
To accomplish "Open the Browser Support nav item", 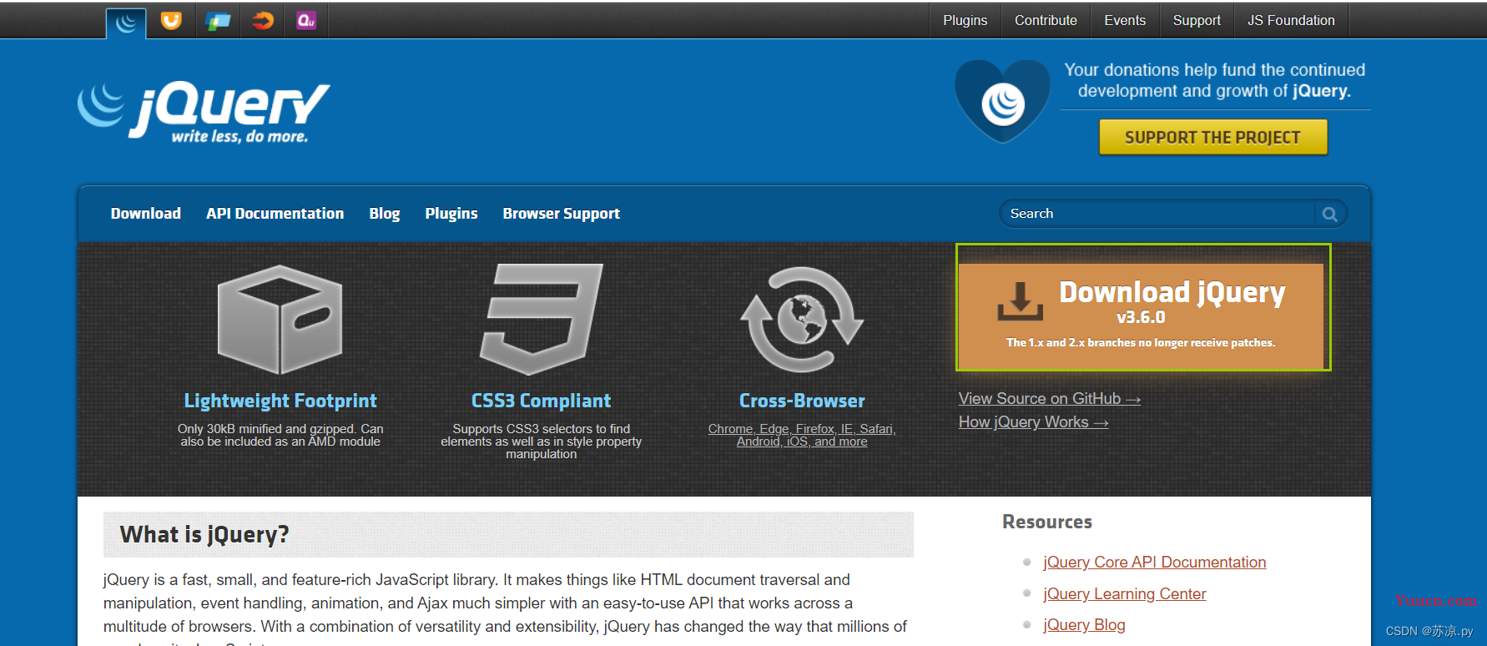I will click(x=562, y=214).
